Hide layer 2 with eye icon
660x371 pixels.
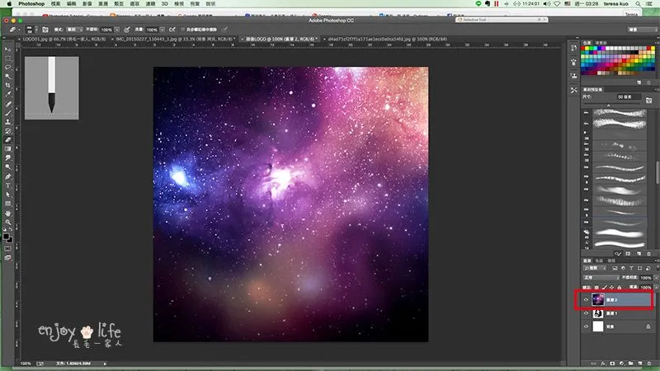586,300
